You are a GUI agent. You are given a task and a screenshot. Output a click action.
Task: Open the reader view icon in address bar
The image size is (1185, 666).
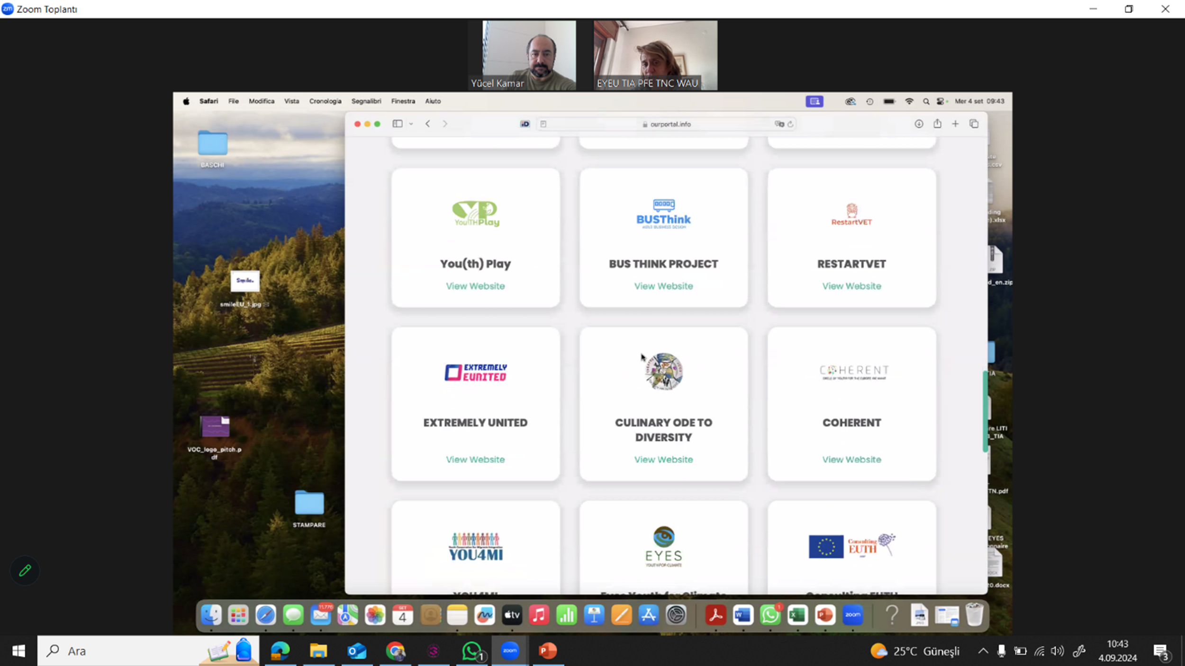click(x=543, y=124)
